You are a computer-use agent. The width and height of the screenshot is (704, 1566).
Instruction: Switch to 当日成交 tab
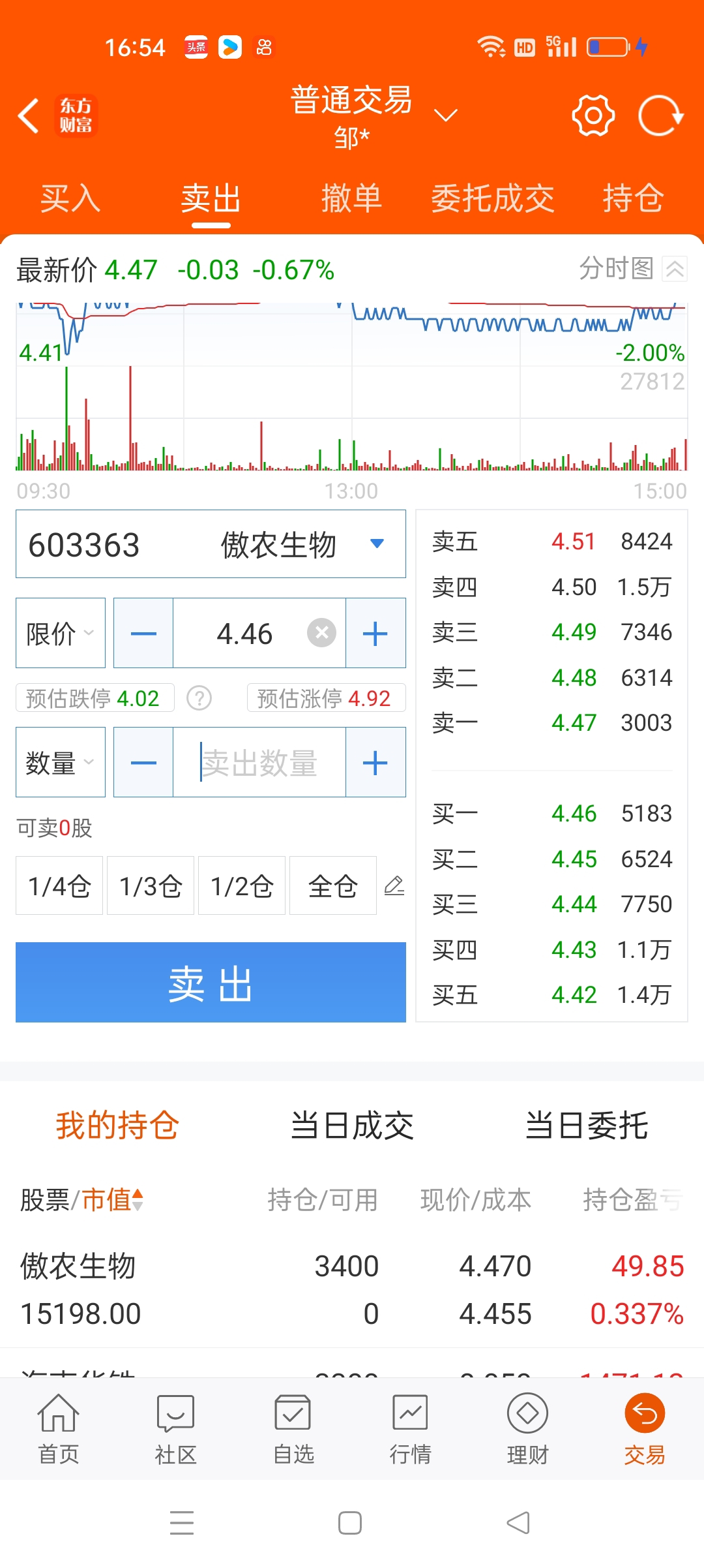[352, 1126]
